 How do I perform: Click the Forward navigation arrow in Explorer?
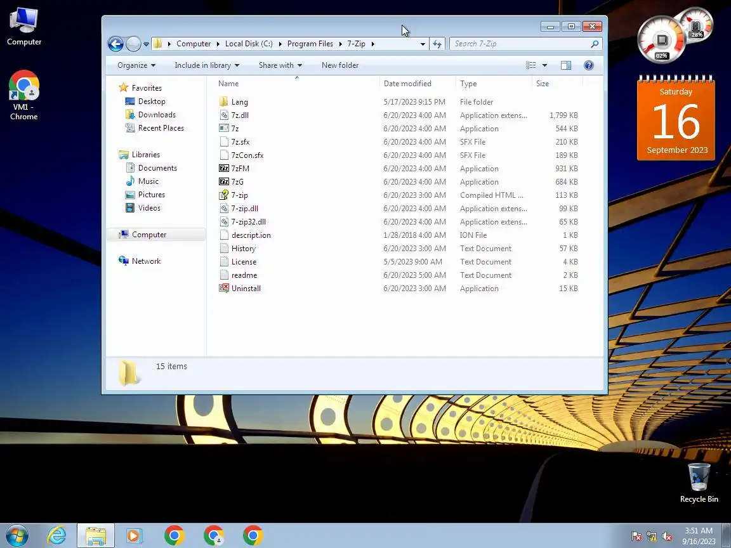pyautogui.click(x=133, y=44)
